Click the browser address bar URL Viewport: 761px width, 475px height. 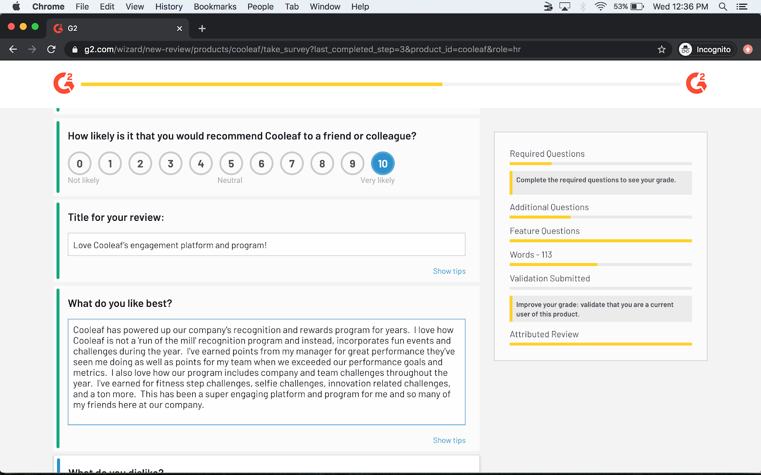coord(302,49)
